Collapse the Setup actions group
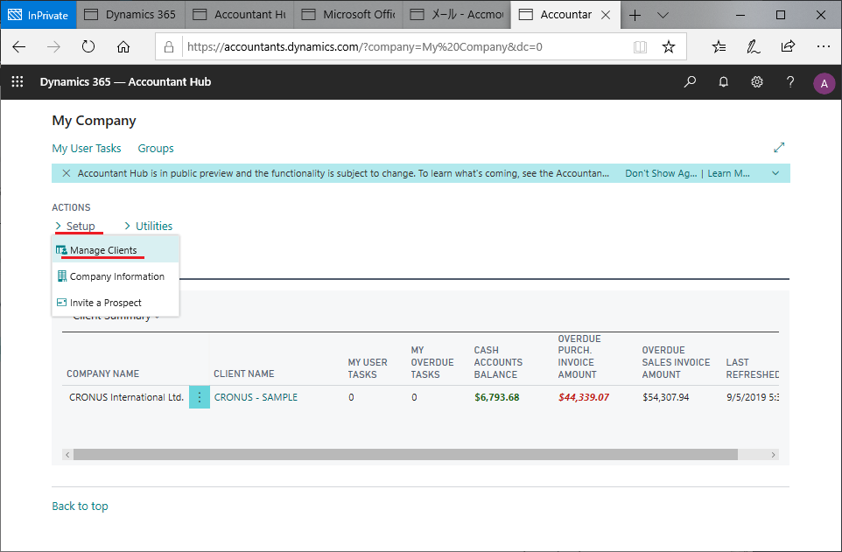Image resolution: width=842 pixels, height=552 pixels. click(75, 226)
